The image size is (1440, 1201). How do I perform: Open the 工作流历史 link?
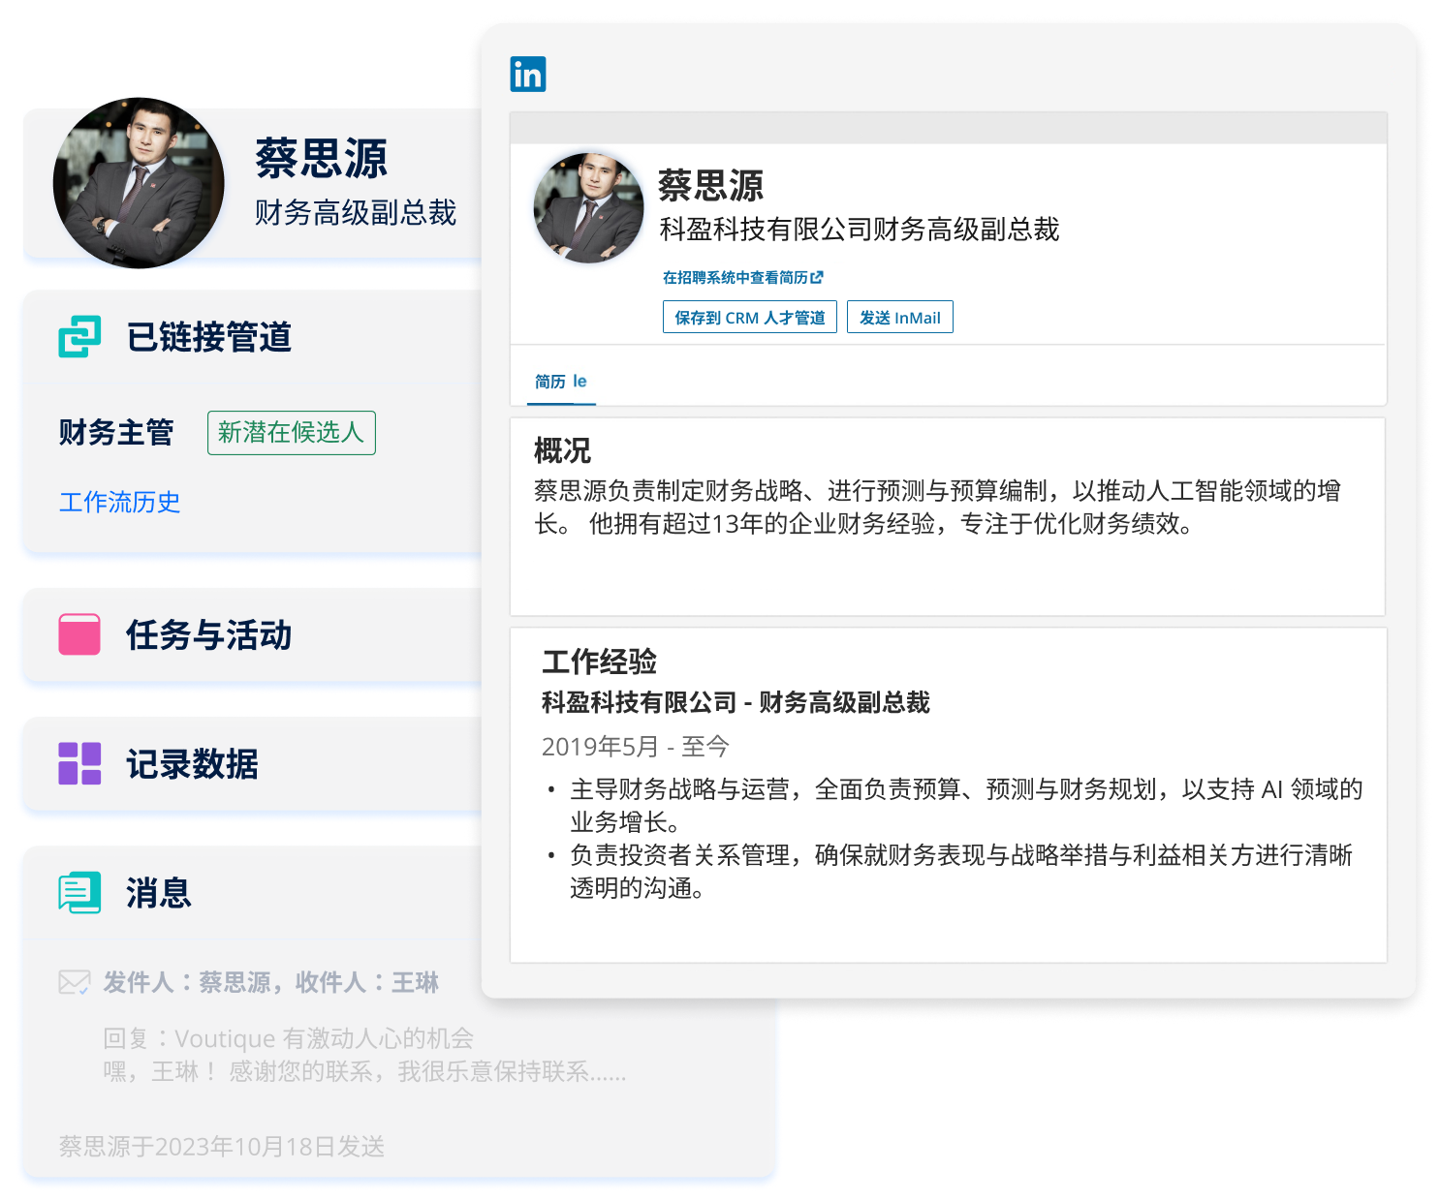(x=119, y=502)
